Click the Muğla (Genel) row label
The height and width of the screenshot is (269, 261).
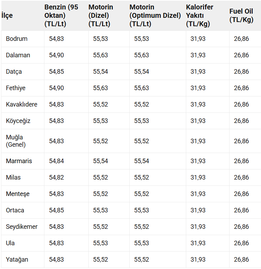click(16, 141)
